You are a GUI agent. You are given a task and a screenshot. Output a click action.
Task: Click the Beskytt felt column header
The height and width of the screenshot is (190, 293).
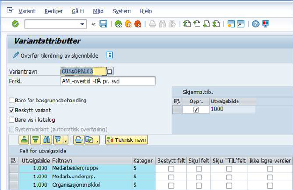pos(171,161)
